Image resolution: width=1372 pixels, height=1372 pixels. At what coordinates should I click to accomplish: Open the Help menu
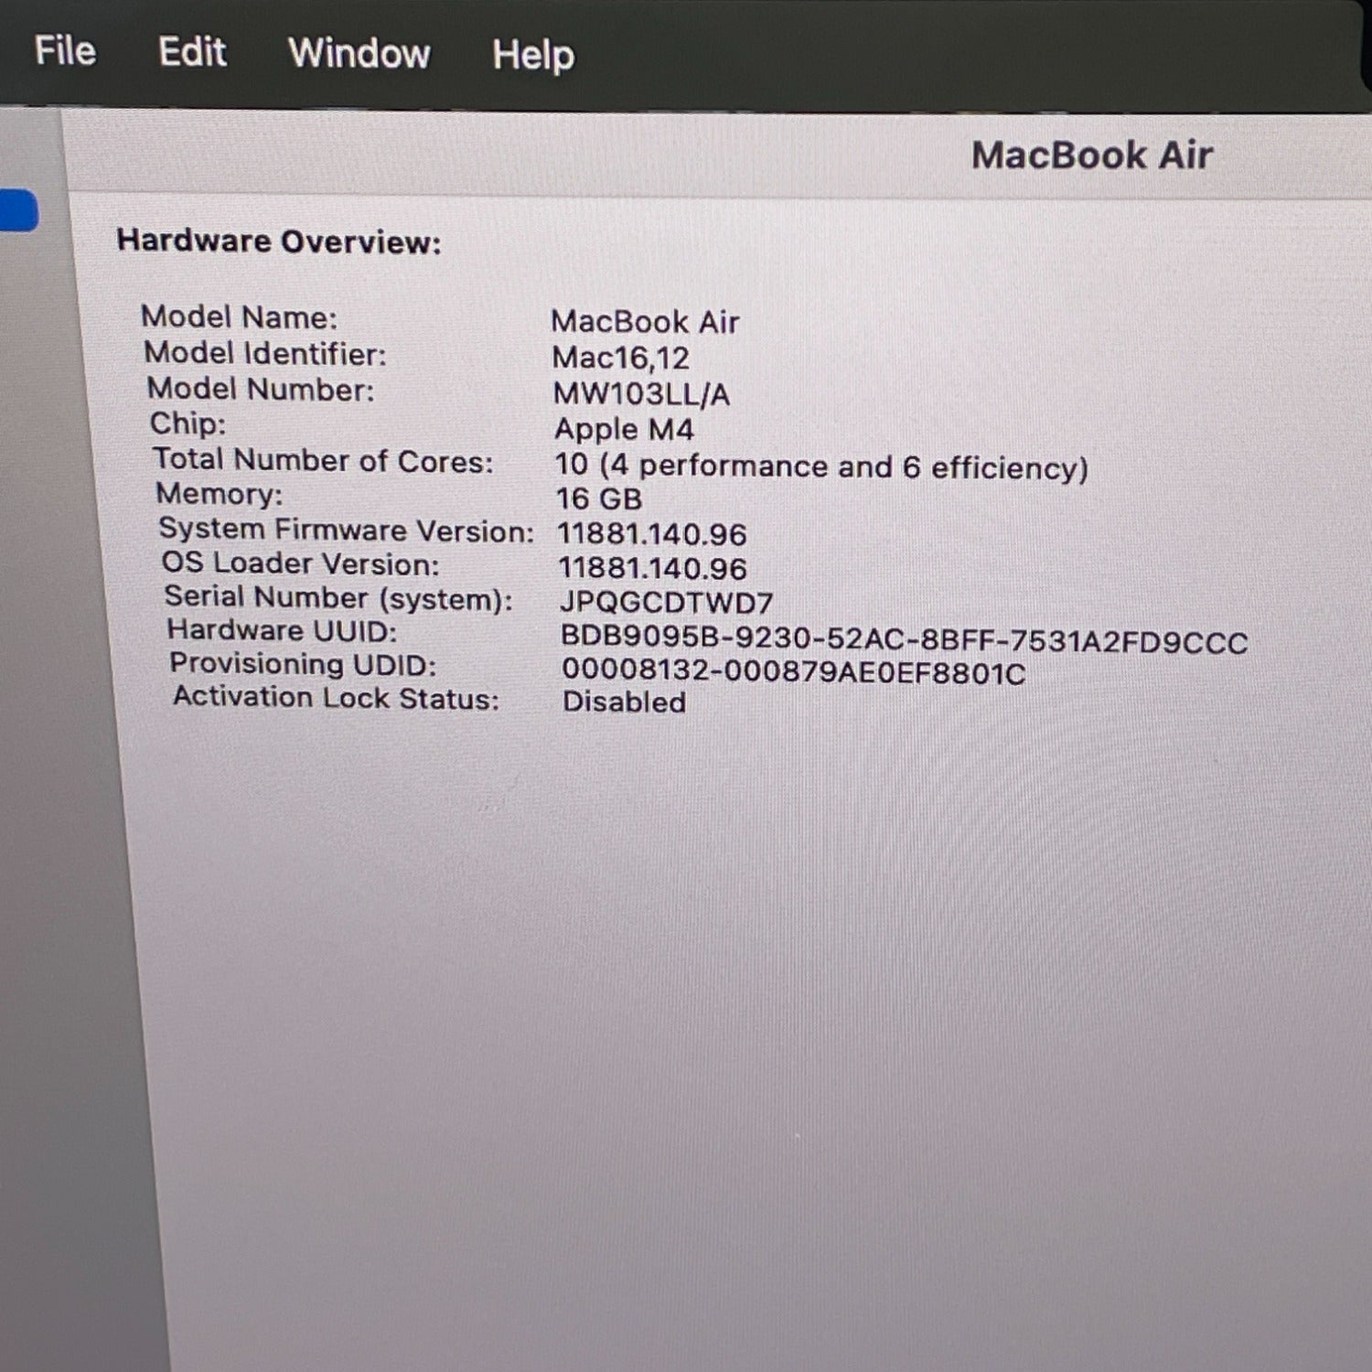pos(533,56)
